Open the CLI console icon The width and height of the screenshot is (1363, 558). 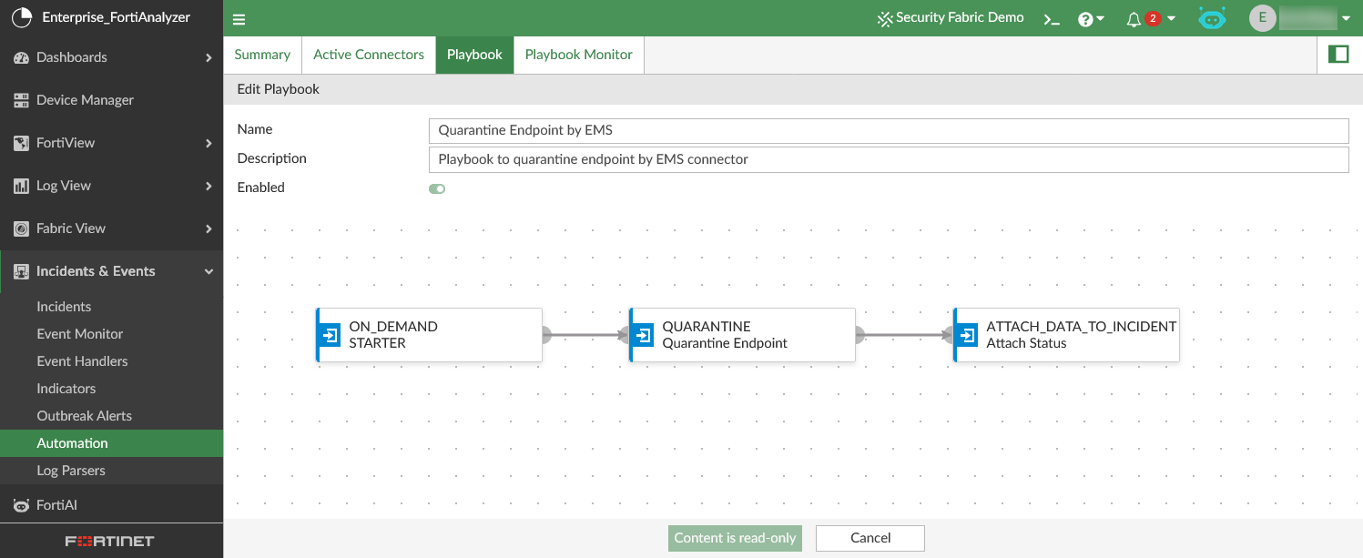point(1052,19)
